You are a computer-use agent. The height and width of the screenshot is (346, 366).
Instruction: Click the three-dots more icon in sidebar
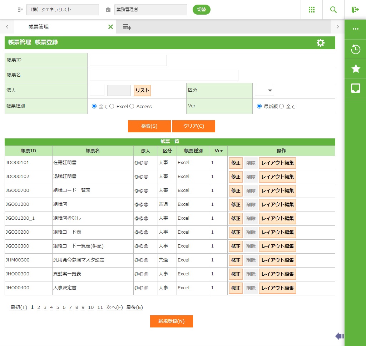(x=356, y=29)
